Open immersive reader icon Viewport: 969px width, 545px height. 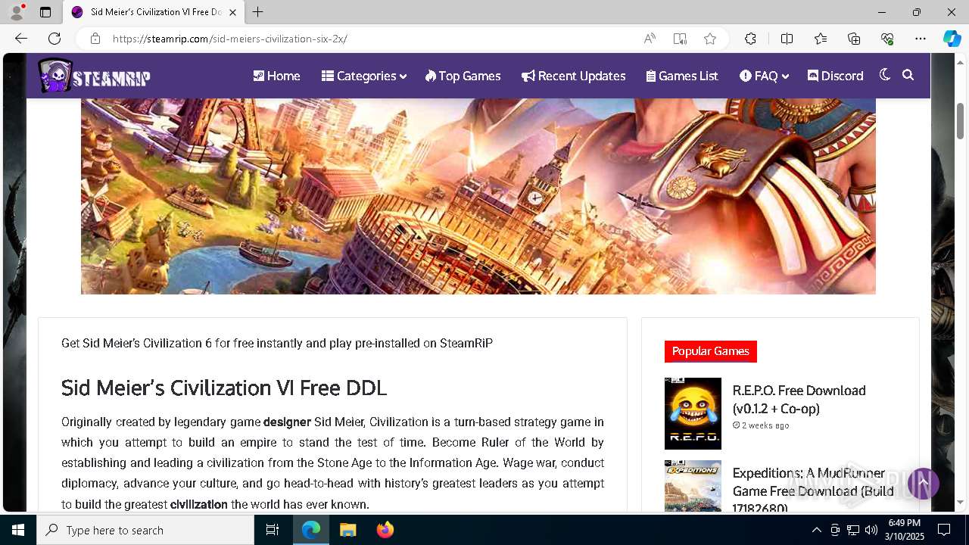pyautogui.click(x=680, y=39)
